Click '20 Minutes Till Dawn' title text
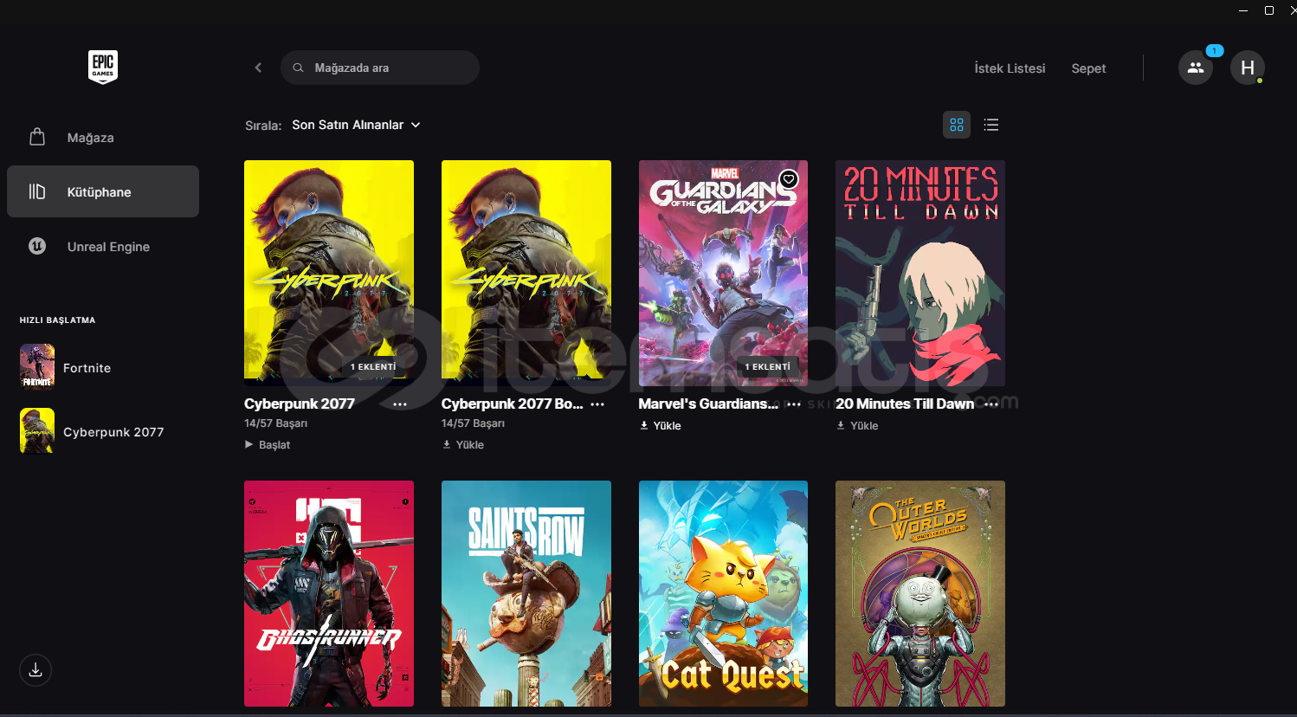 tap(905, 404)
